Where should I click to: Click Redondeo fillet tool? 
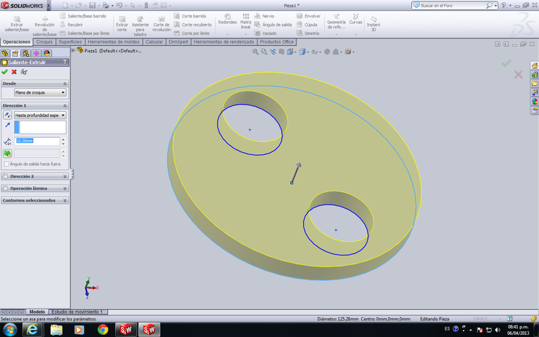[x=227, y=20]
